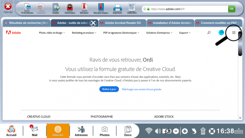Image resolution: width=245 pixels, height=138 pixels.
Task: Go back with the Précédente button
Action: coord(27,8)
